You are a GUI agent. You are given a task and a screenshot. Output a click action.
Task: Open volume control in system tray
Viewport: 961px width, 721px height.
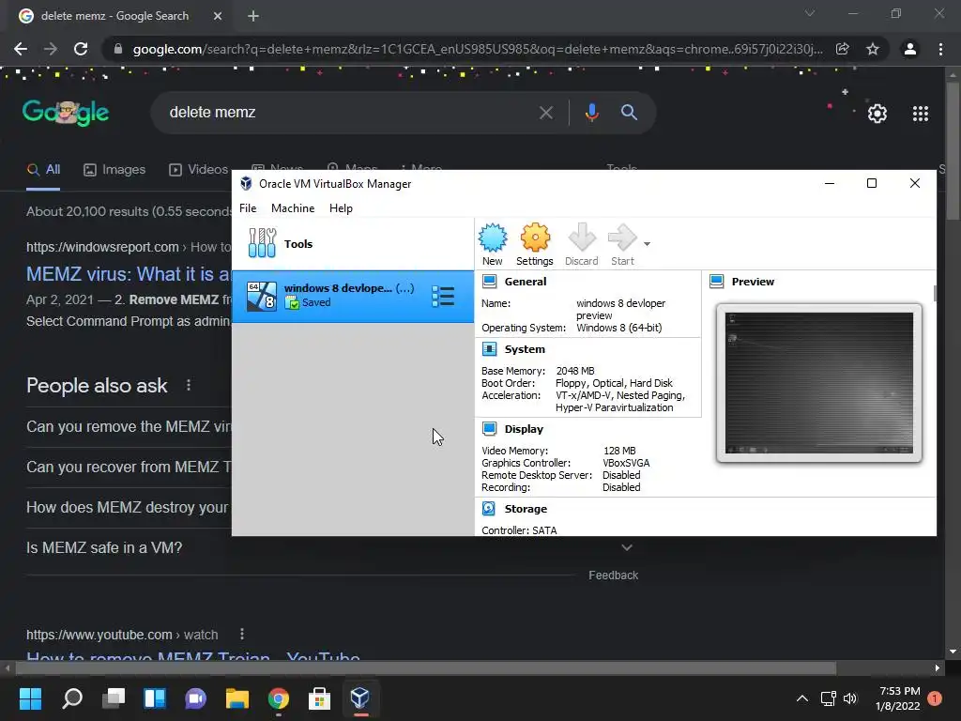pyautogui.click(x=850, y=698)
